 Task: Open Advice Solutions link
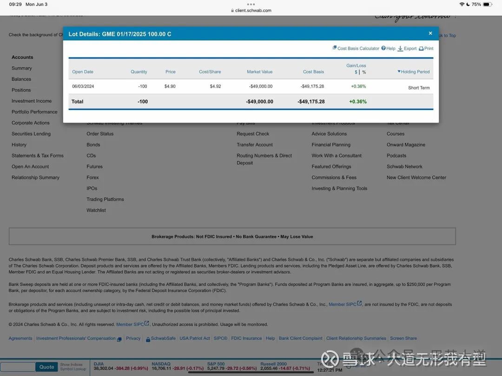pos(329,134)
